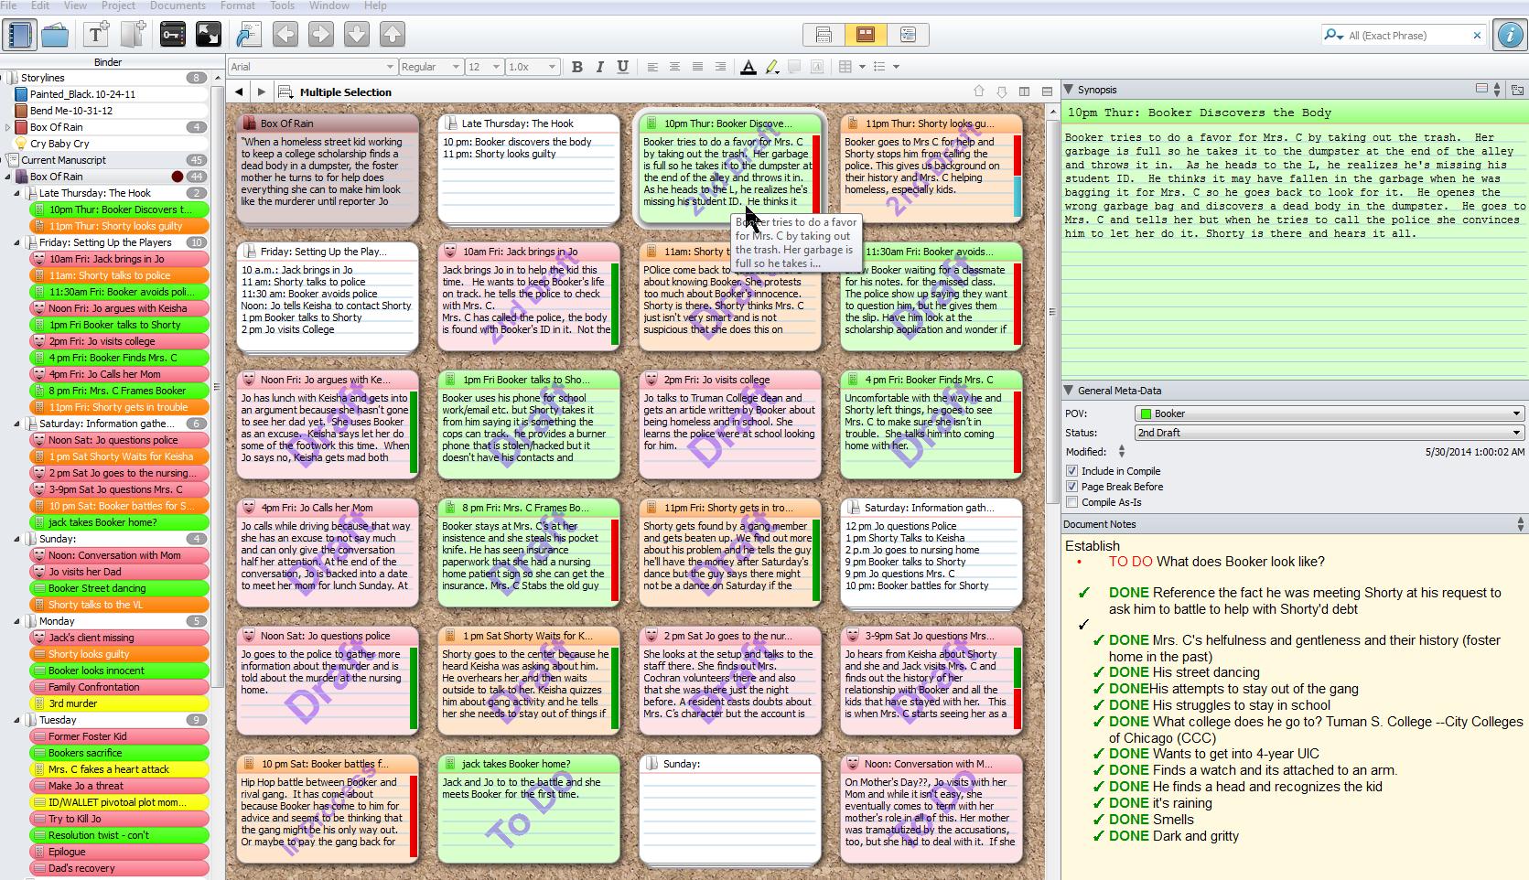Uncheck Page Break Before

click(x=1071, y=487)
